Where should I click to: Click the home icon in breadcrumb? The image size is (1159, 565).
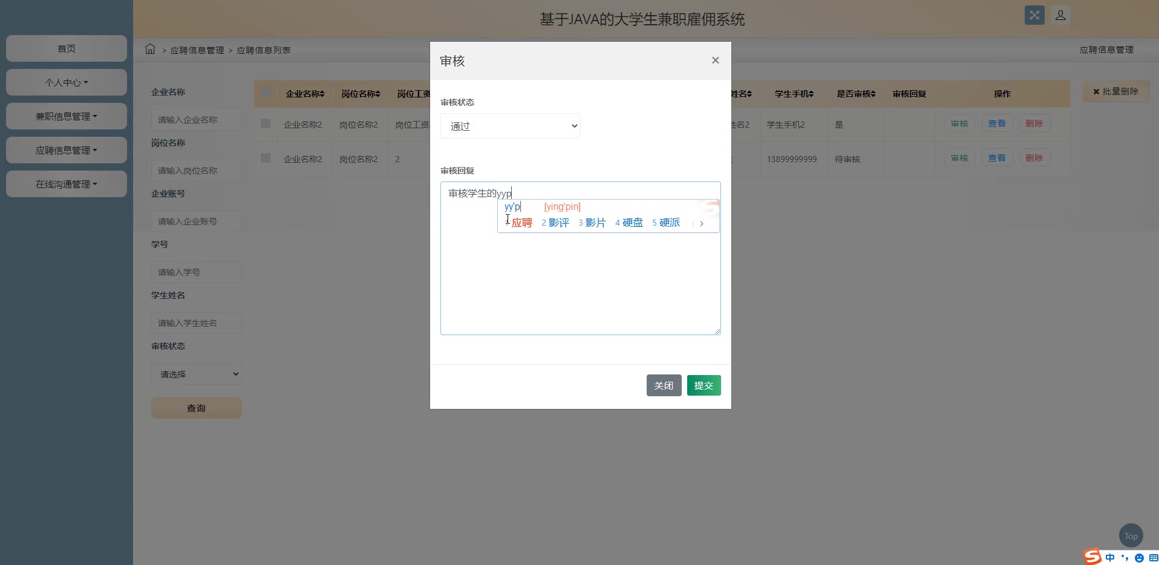pos(150,50)
